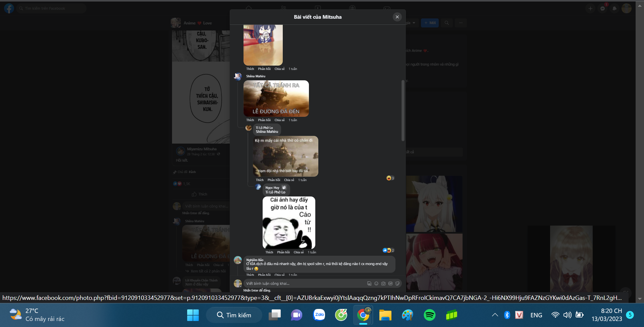View reactions on Ngoc Huy's reply
644x327 pixels.
[x=388, y=250]
